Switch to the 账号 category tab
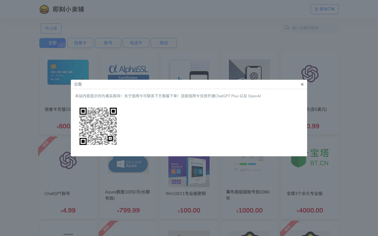Viewport: 378px width, 236px height. click(x=108, y=43)
